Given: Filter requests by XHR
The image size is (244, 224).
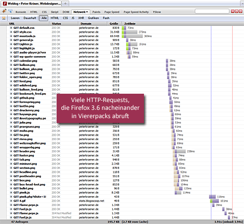Looking at the screenshot, I should [x=81, y=18].
